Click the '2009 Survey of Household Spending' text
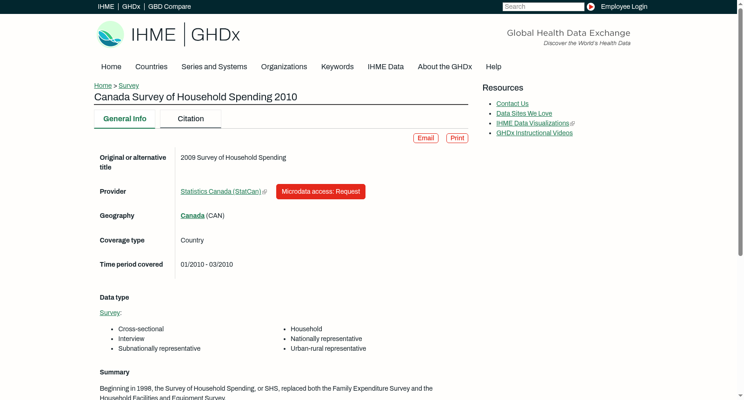The height and width of the screenshot is (400, 744). click(x=233, y=158)
